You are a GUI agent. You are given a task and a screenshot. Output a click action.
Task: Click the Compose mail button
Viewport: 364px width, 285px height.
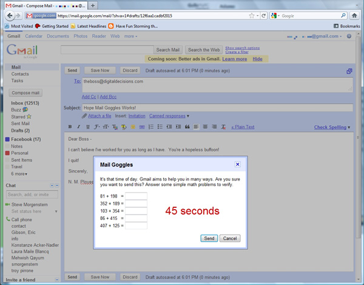(x=25, y=93)
